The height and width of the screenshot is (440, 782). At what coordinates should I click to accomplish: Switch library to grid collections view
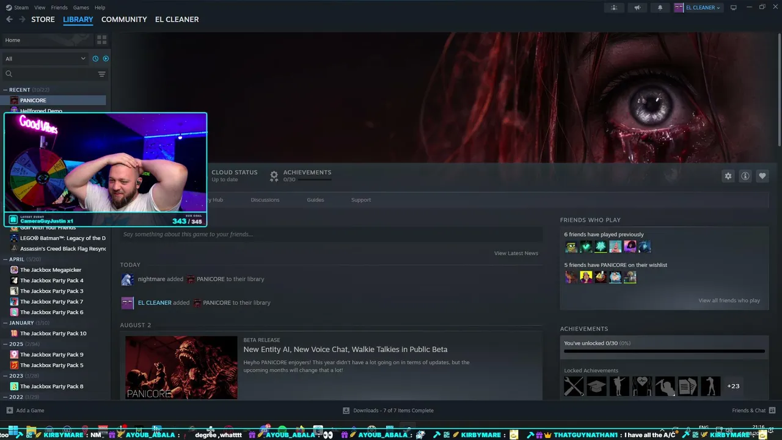(101, 40)
